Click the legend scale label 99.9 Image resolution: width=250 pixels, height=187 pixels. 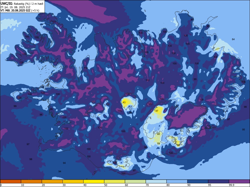click(231, 185)
